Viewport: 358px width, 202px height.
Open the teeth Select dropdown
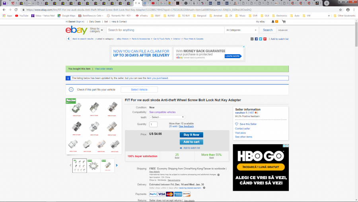tap(167, 117)
